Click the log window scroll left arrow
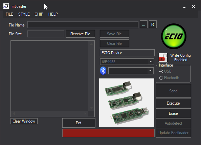Viewport: 201px width, 145px height. point(14,114)
